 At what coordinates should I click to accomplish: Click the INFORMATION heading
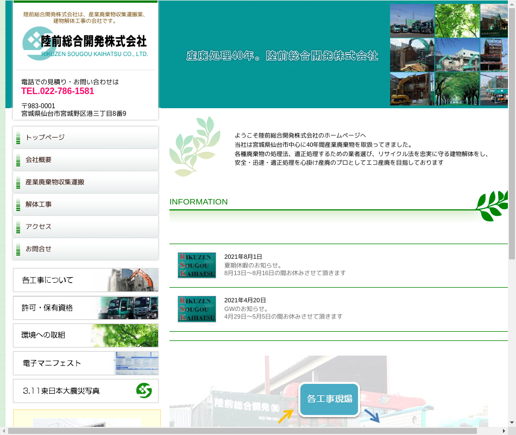[198, 202]
